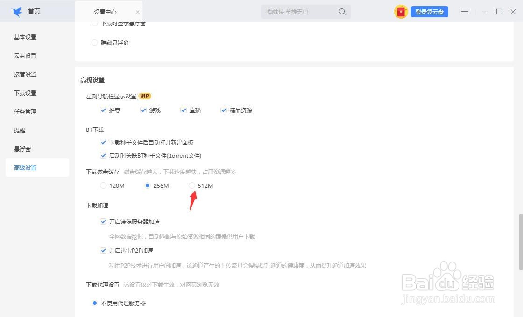Click the 下载代理设置 label
Viewport: 523px width, 317px height.
pyautogui.click(x=103, y=285)
